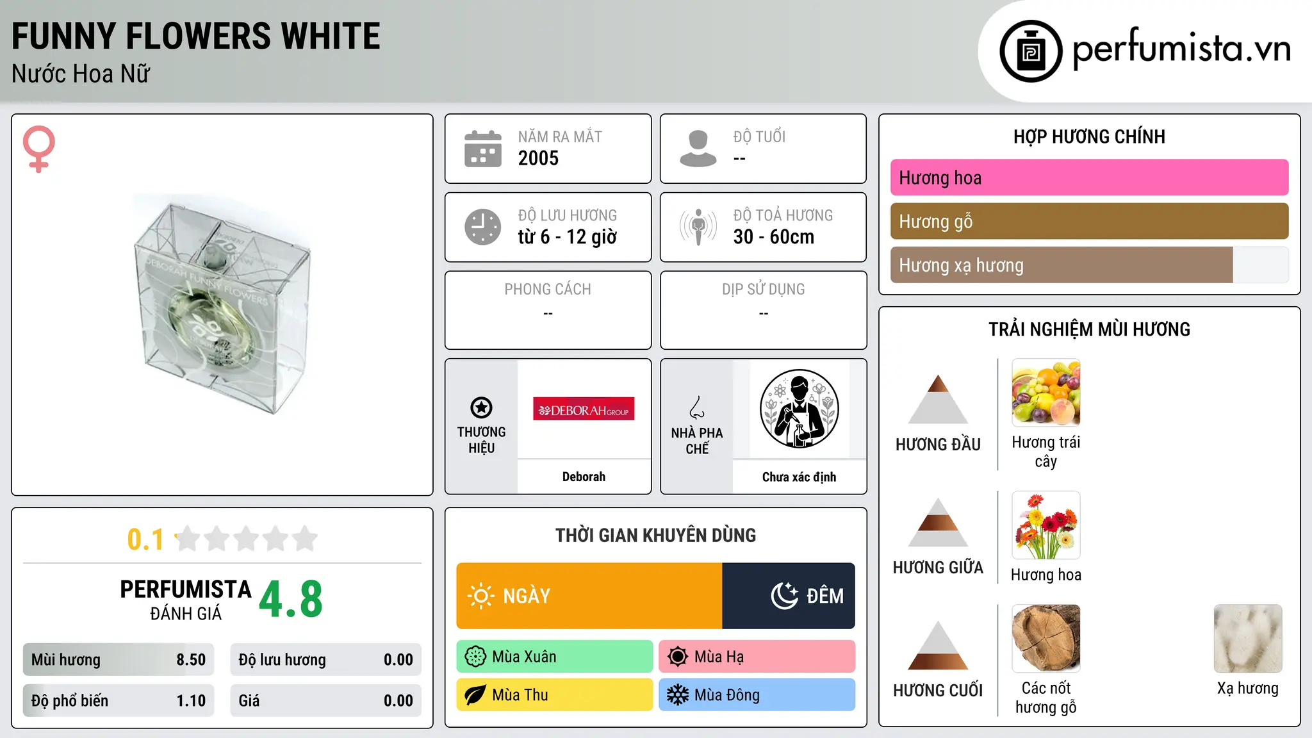Screen dimensions: 1312x738
Task: Click the sun icon for Mùa Hạ
Action: (x=678, y=657)
